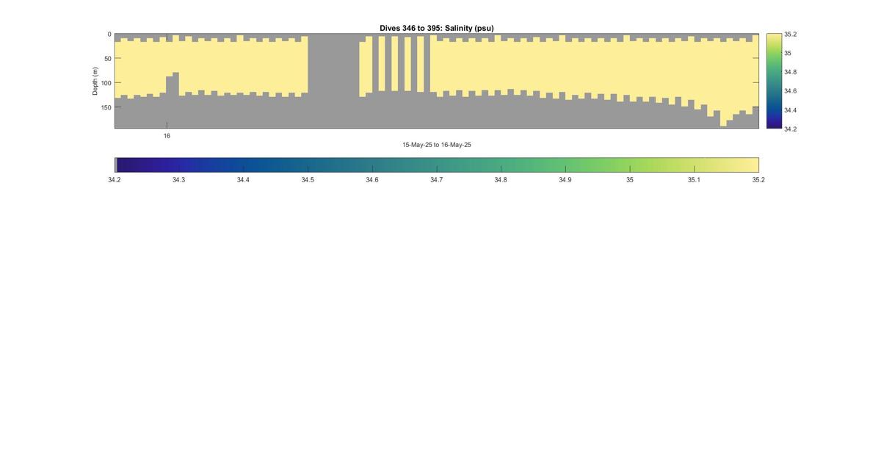Click the depth axis tick label '0'
This screenshot has height=449, width=881.
(110, 35)
